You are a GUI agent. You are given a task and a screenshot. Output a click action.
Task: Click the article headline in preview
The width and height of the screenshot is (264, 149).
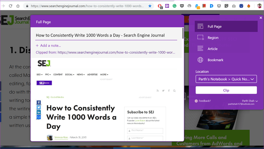[81, 117]
